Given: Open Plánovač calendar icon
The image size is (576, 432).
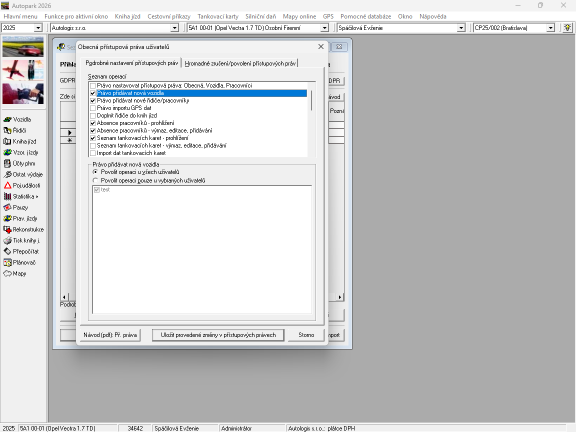Looking at the screenshot, I should point(7,262).
